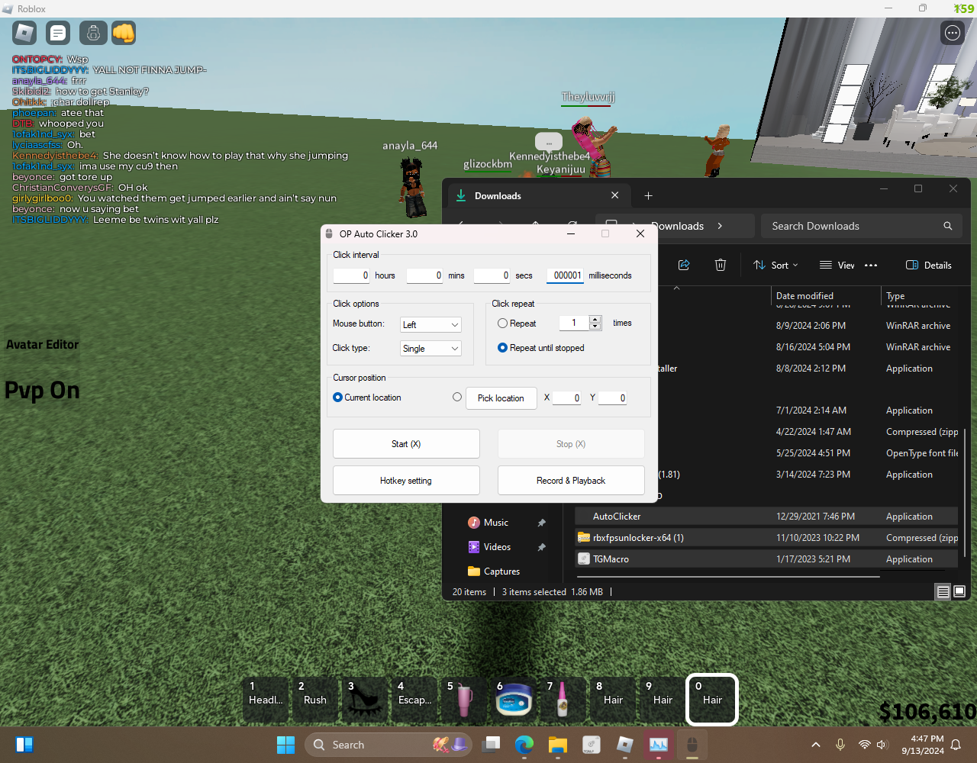Image resolution: width=977 pixels, height=763 pixels.
Task: Increase the repeat times spinner
Action: (595, 319)
